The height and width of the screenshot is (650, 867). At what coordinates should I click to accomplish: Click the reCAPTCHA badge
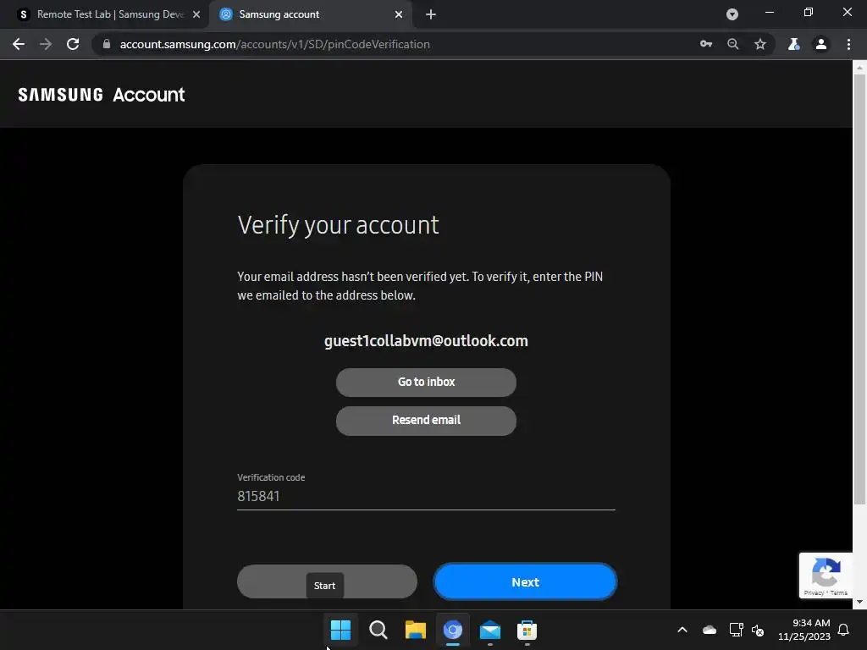coord(826,575)
